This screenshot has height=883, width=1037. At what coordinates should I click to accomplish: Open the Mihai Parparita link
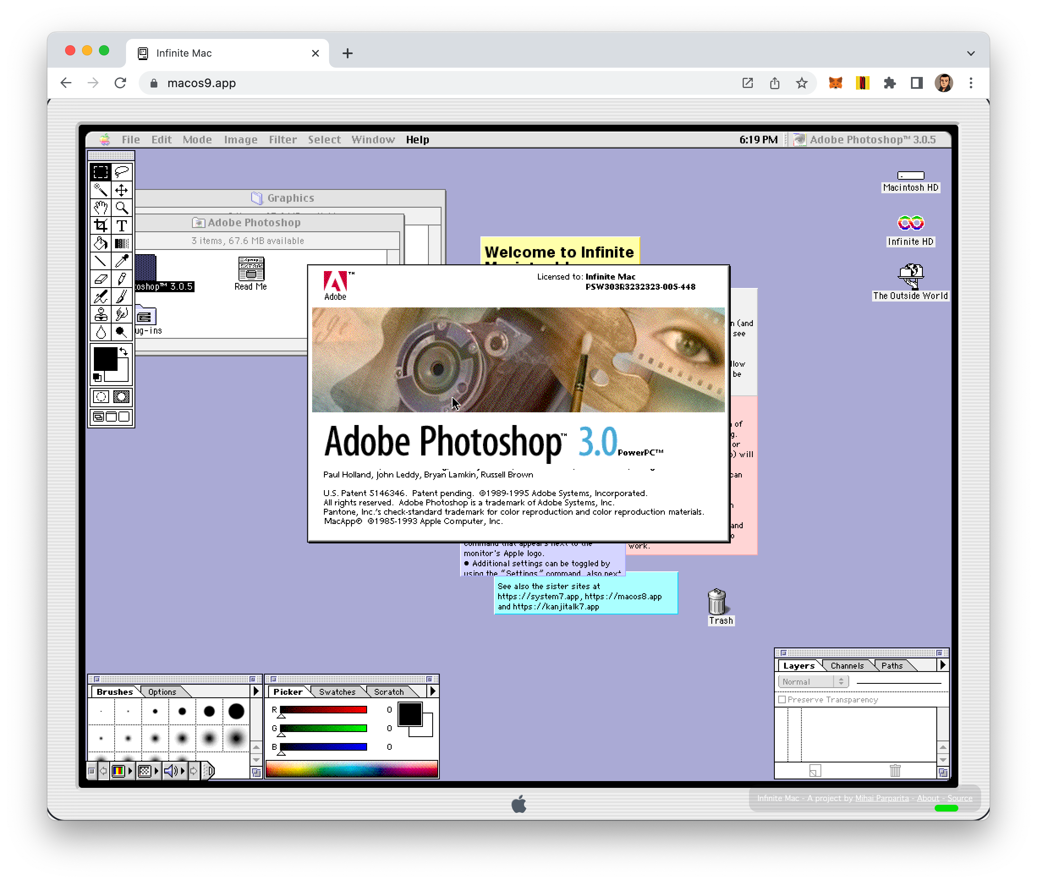click(x=881, y=798)
